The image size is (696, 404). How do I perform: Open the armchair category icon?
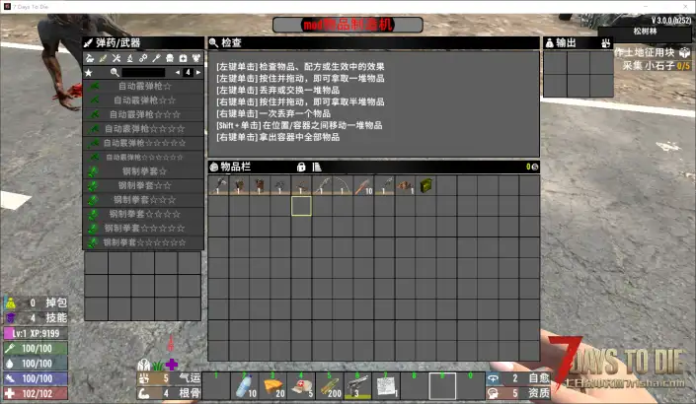(x=170, y=58)
